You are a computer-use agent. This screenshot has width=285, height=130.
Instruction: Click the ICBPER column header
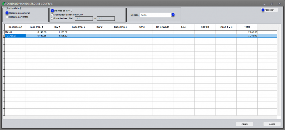coord(205,27)
